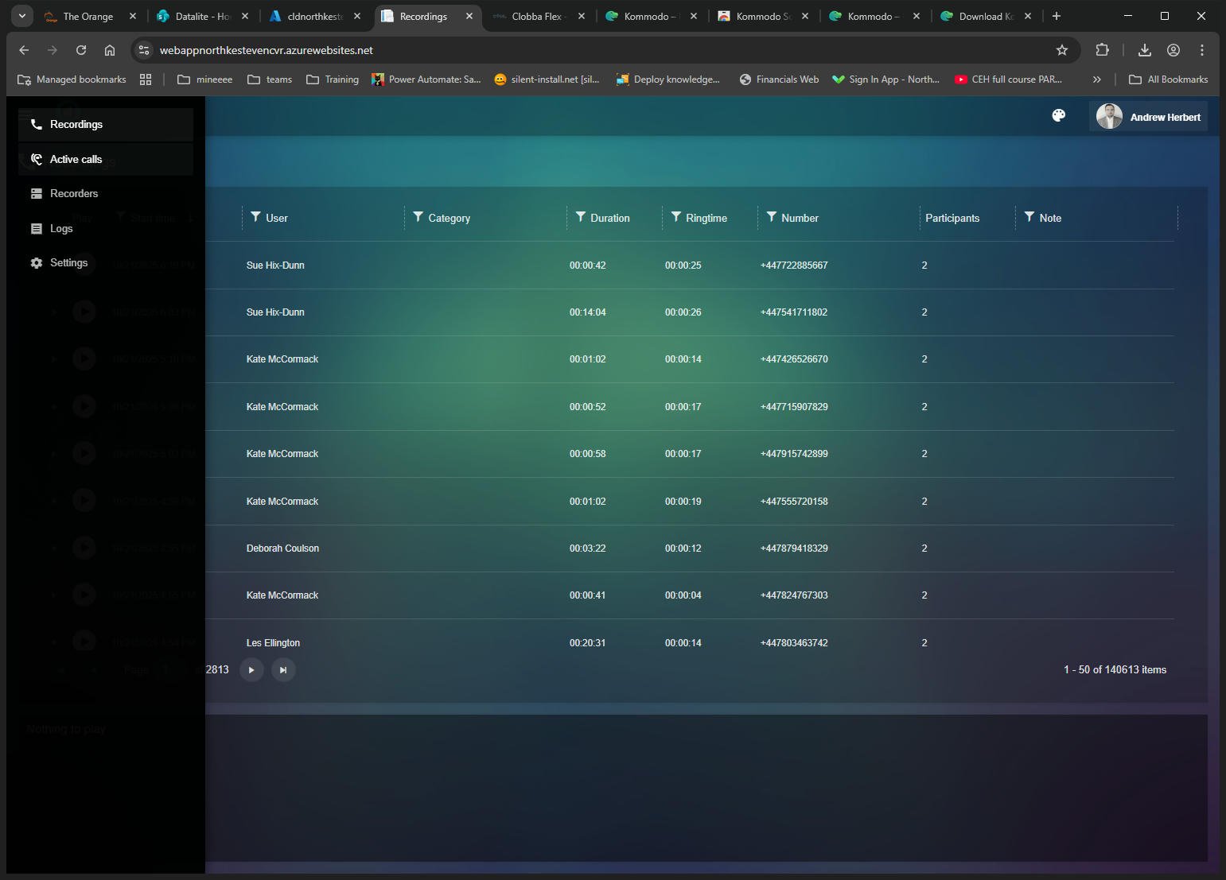Click the theme palette icon
This screenshot has height=880, width=1226.
point(1059,116)
